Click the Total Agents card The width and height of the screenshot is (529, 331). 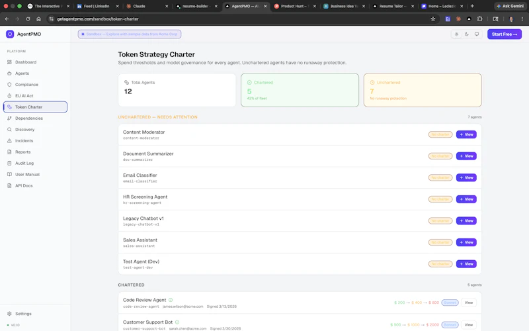tap(177, 90)
